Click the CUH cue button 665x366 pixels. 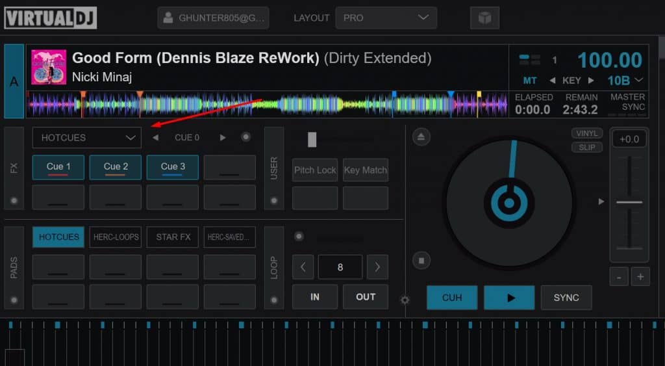452,298
